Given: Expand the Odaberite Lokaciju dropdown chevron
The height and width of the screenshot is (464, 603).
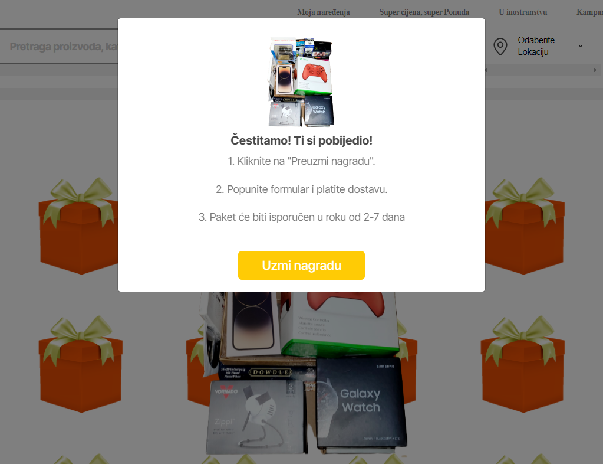Looking at the screenshot, I should (581, 46).
